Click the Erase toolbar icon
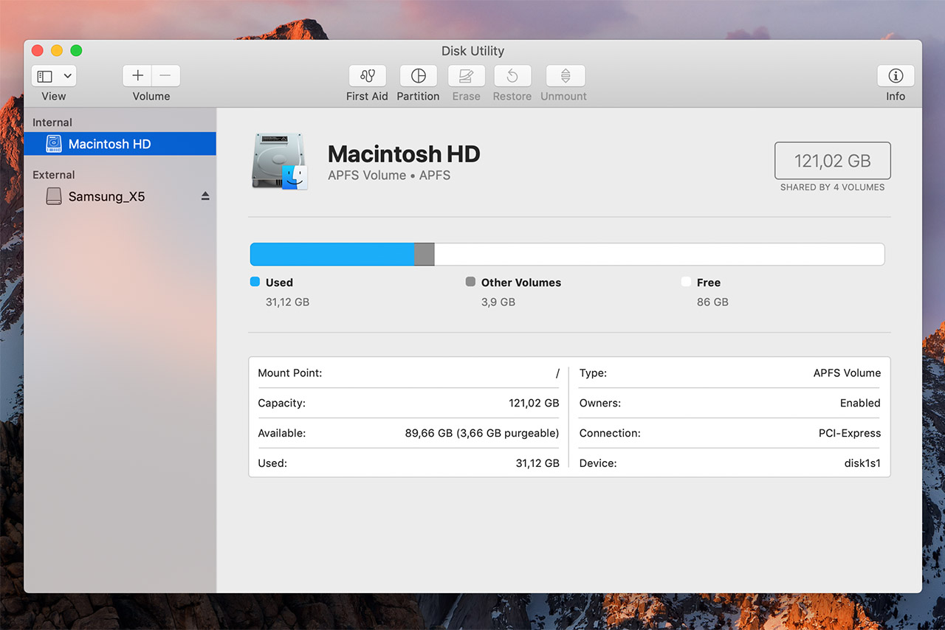This screenshot has height=630, width=945. [466, 76]
